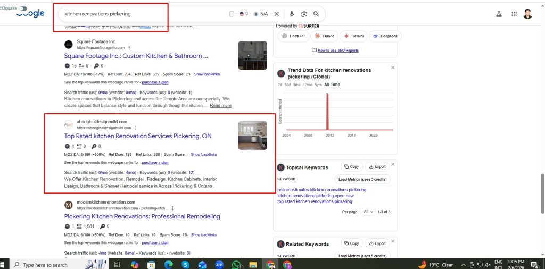
Task: Open Deepseek from Surfer panel
Action: click(385, 36)
